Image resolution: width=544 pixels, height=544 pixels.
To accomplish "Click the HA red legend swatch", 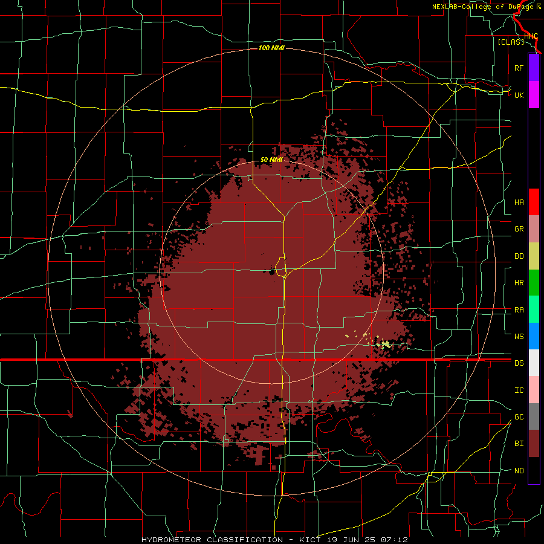I will coord(534,202).
